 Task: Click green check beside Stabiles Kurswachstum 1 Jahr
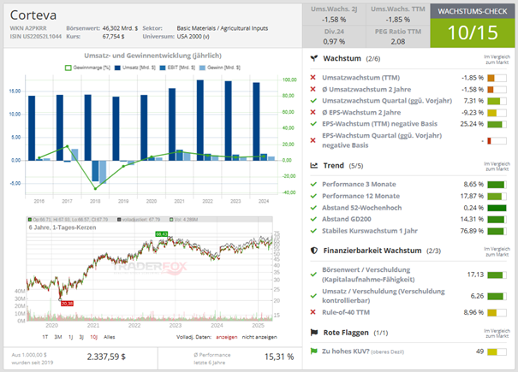click(313, 231)
